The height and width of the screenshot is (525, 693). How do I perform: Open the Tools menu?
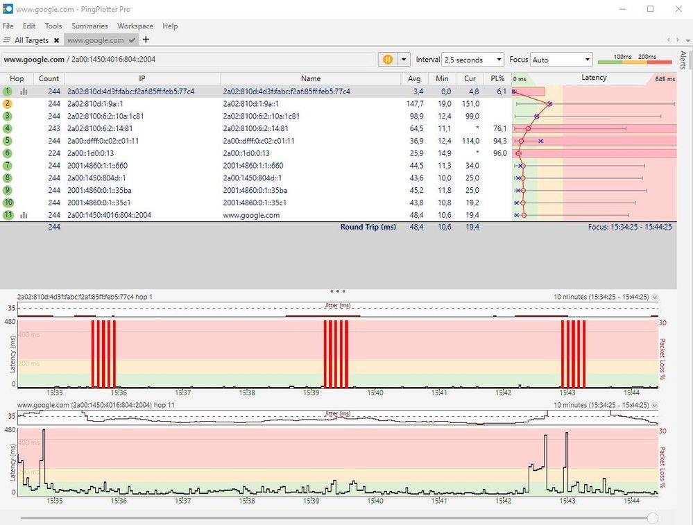click(x=53, y=26)
